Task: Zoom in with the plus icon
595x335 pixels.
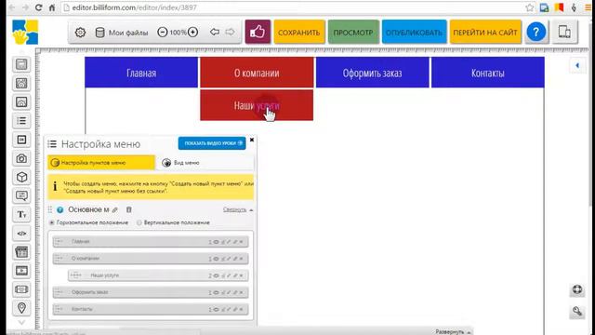Action: (x=192, y=33)
